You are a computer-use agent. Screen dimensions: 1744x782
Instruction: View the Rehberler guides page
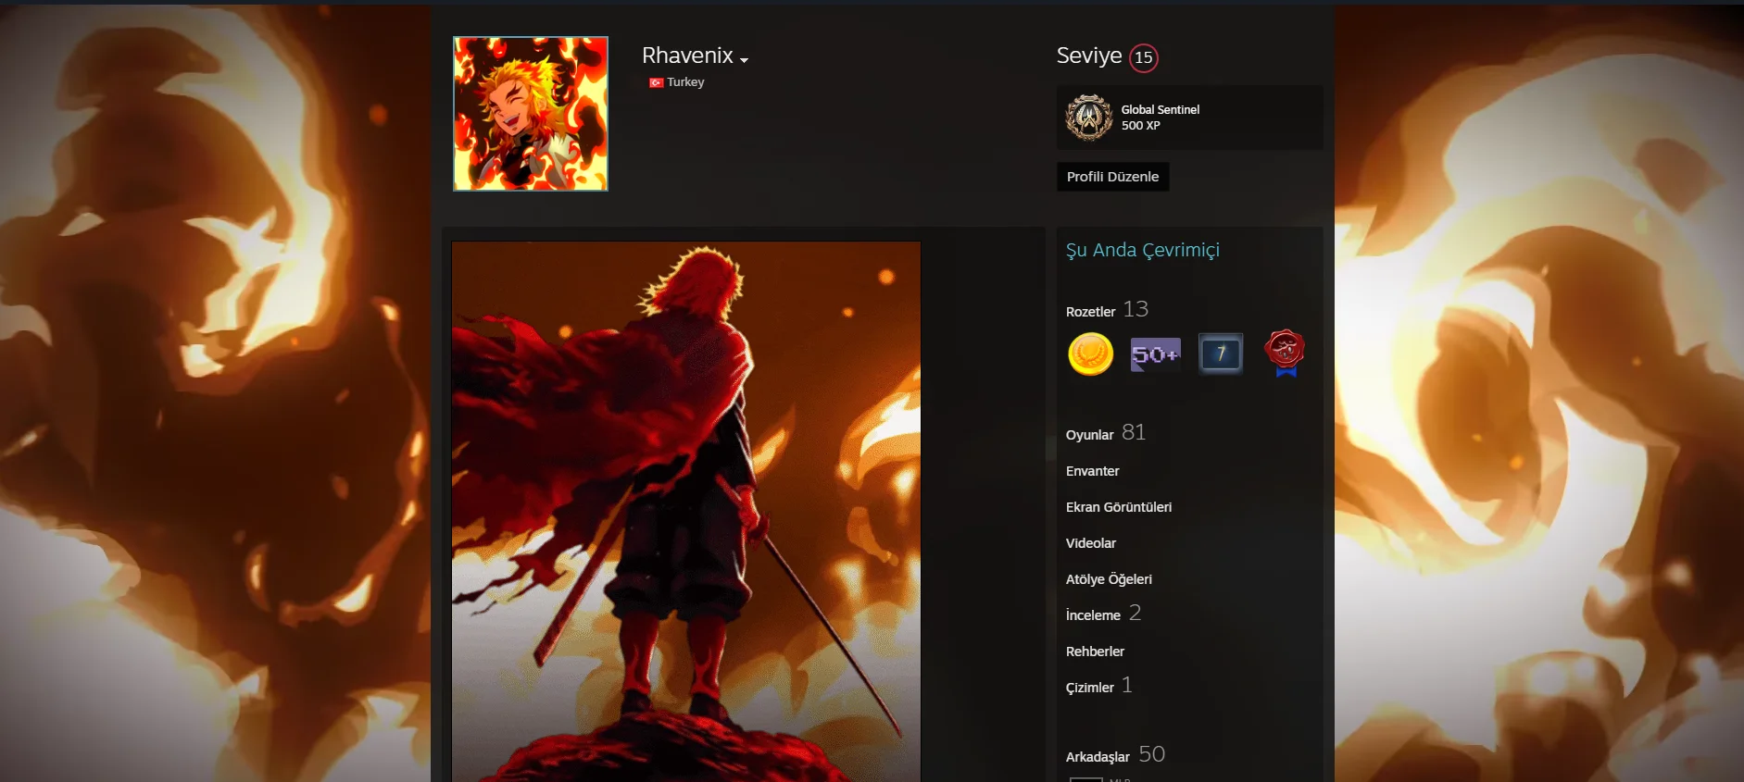[x=1095, y=652]
